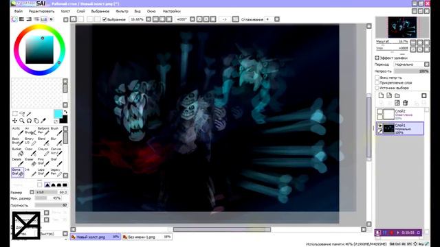The image size is (440, 247).
Task: Click the navigator preview thumbnail
Action: pyautogui.click(x=402, y=27)
